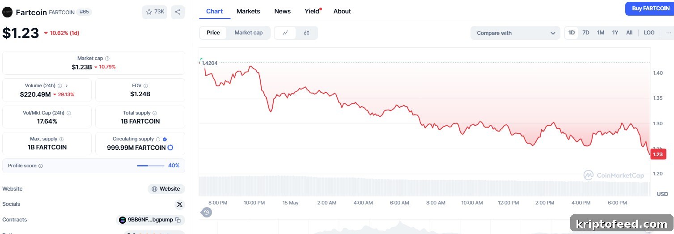Image resolution: width=674 pixels, height=234 pixels.
Task: Click the $220.49M volume value
Action: point(35,94)
